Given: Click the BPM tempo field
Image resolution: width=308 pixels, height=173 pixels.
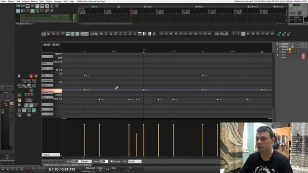Looking at the screenshot, I should [x=100, y=169].
